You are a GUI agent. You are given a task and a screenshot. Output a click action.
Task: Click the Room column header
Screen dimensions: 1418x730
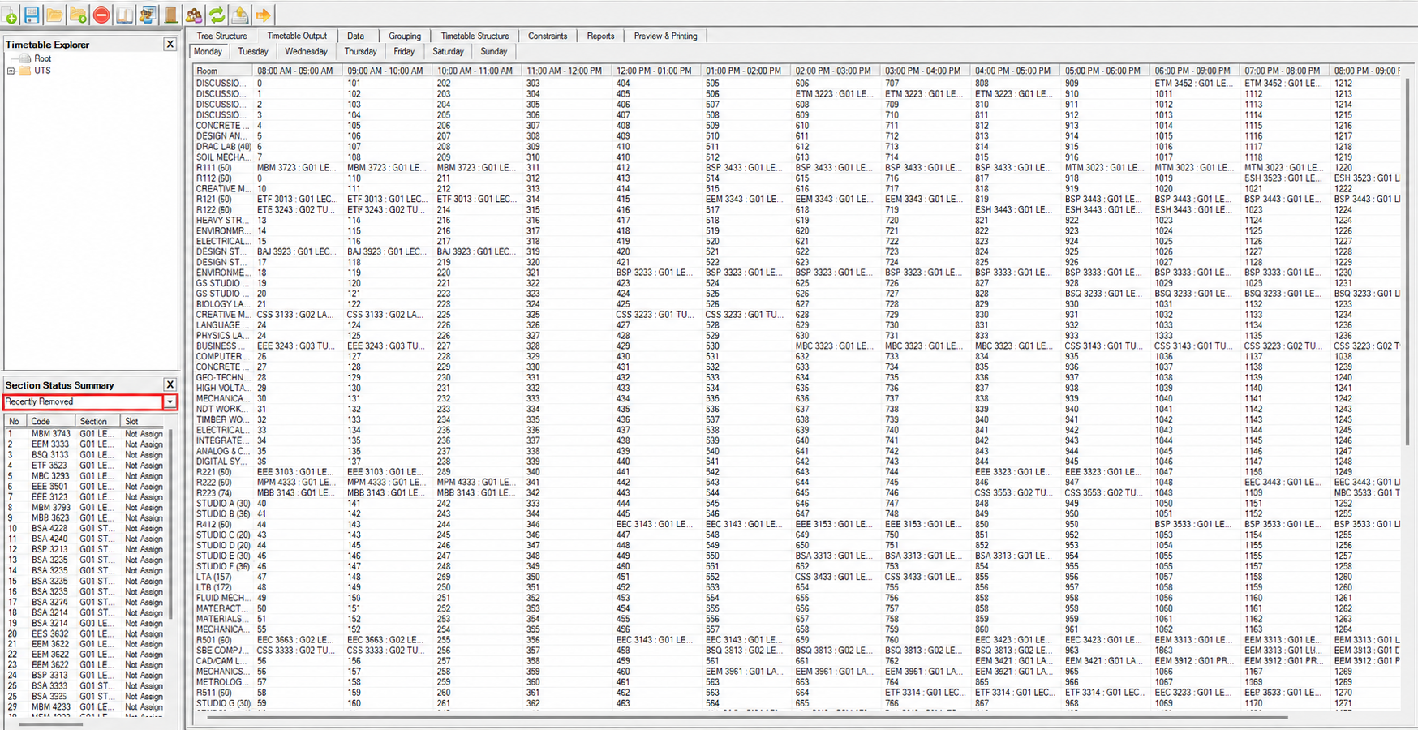point(224,71)
